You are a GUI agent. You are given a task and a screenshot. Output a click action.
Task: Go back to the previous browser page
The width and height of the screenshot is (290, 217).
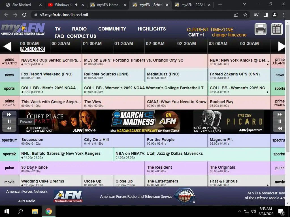[x=6, y=15]
